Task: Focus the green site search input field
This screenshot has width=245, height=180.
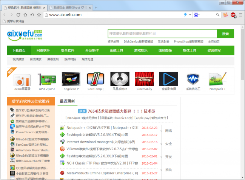Action: click(x=162, y=34)
